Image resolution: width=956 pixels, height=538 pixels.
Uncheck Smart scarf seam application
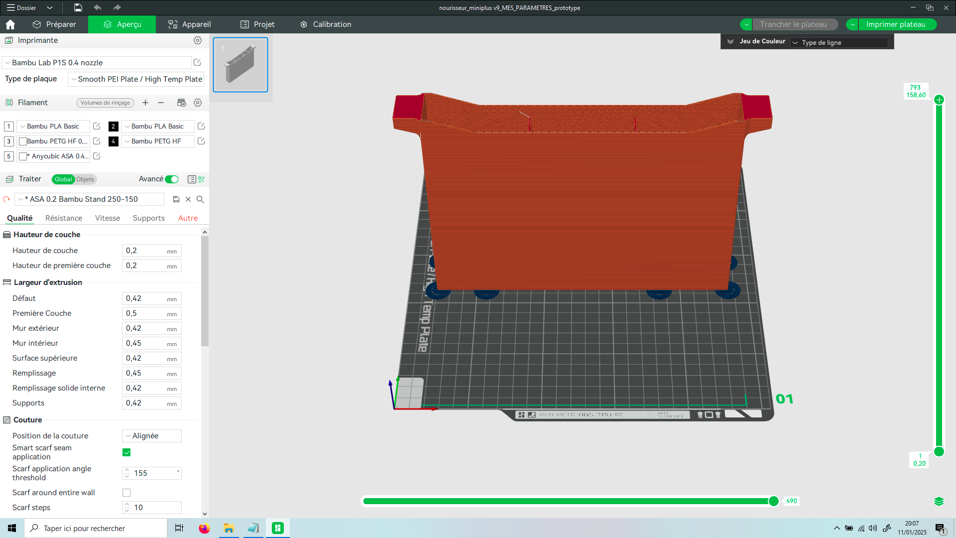126,452
